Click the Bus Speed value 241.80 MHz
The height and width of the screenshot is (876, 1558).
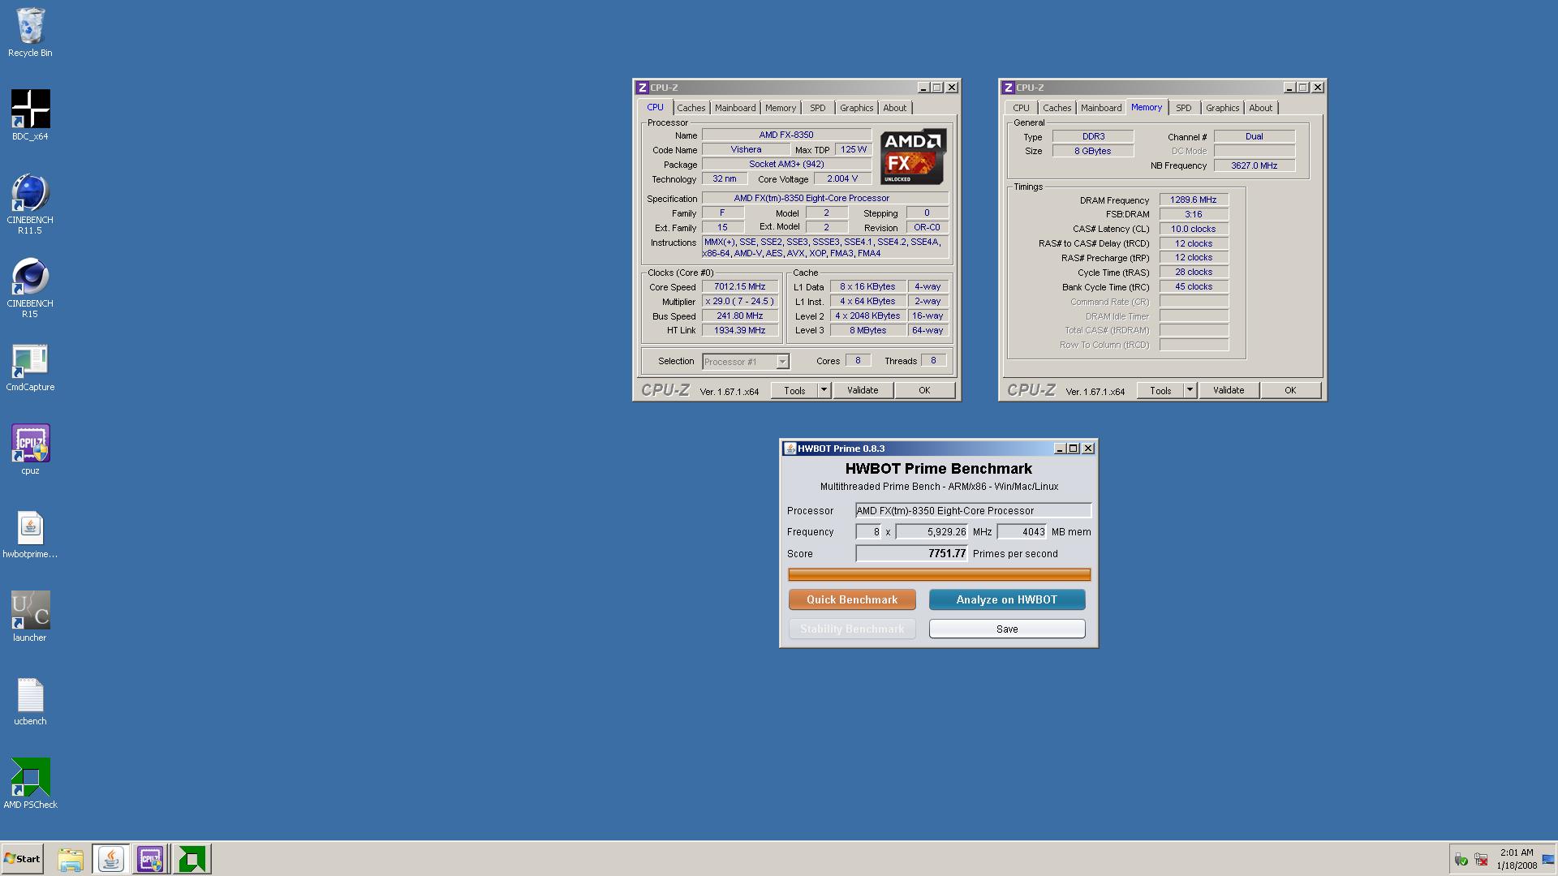[740, 316]
